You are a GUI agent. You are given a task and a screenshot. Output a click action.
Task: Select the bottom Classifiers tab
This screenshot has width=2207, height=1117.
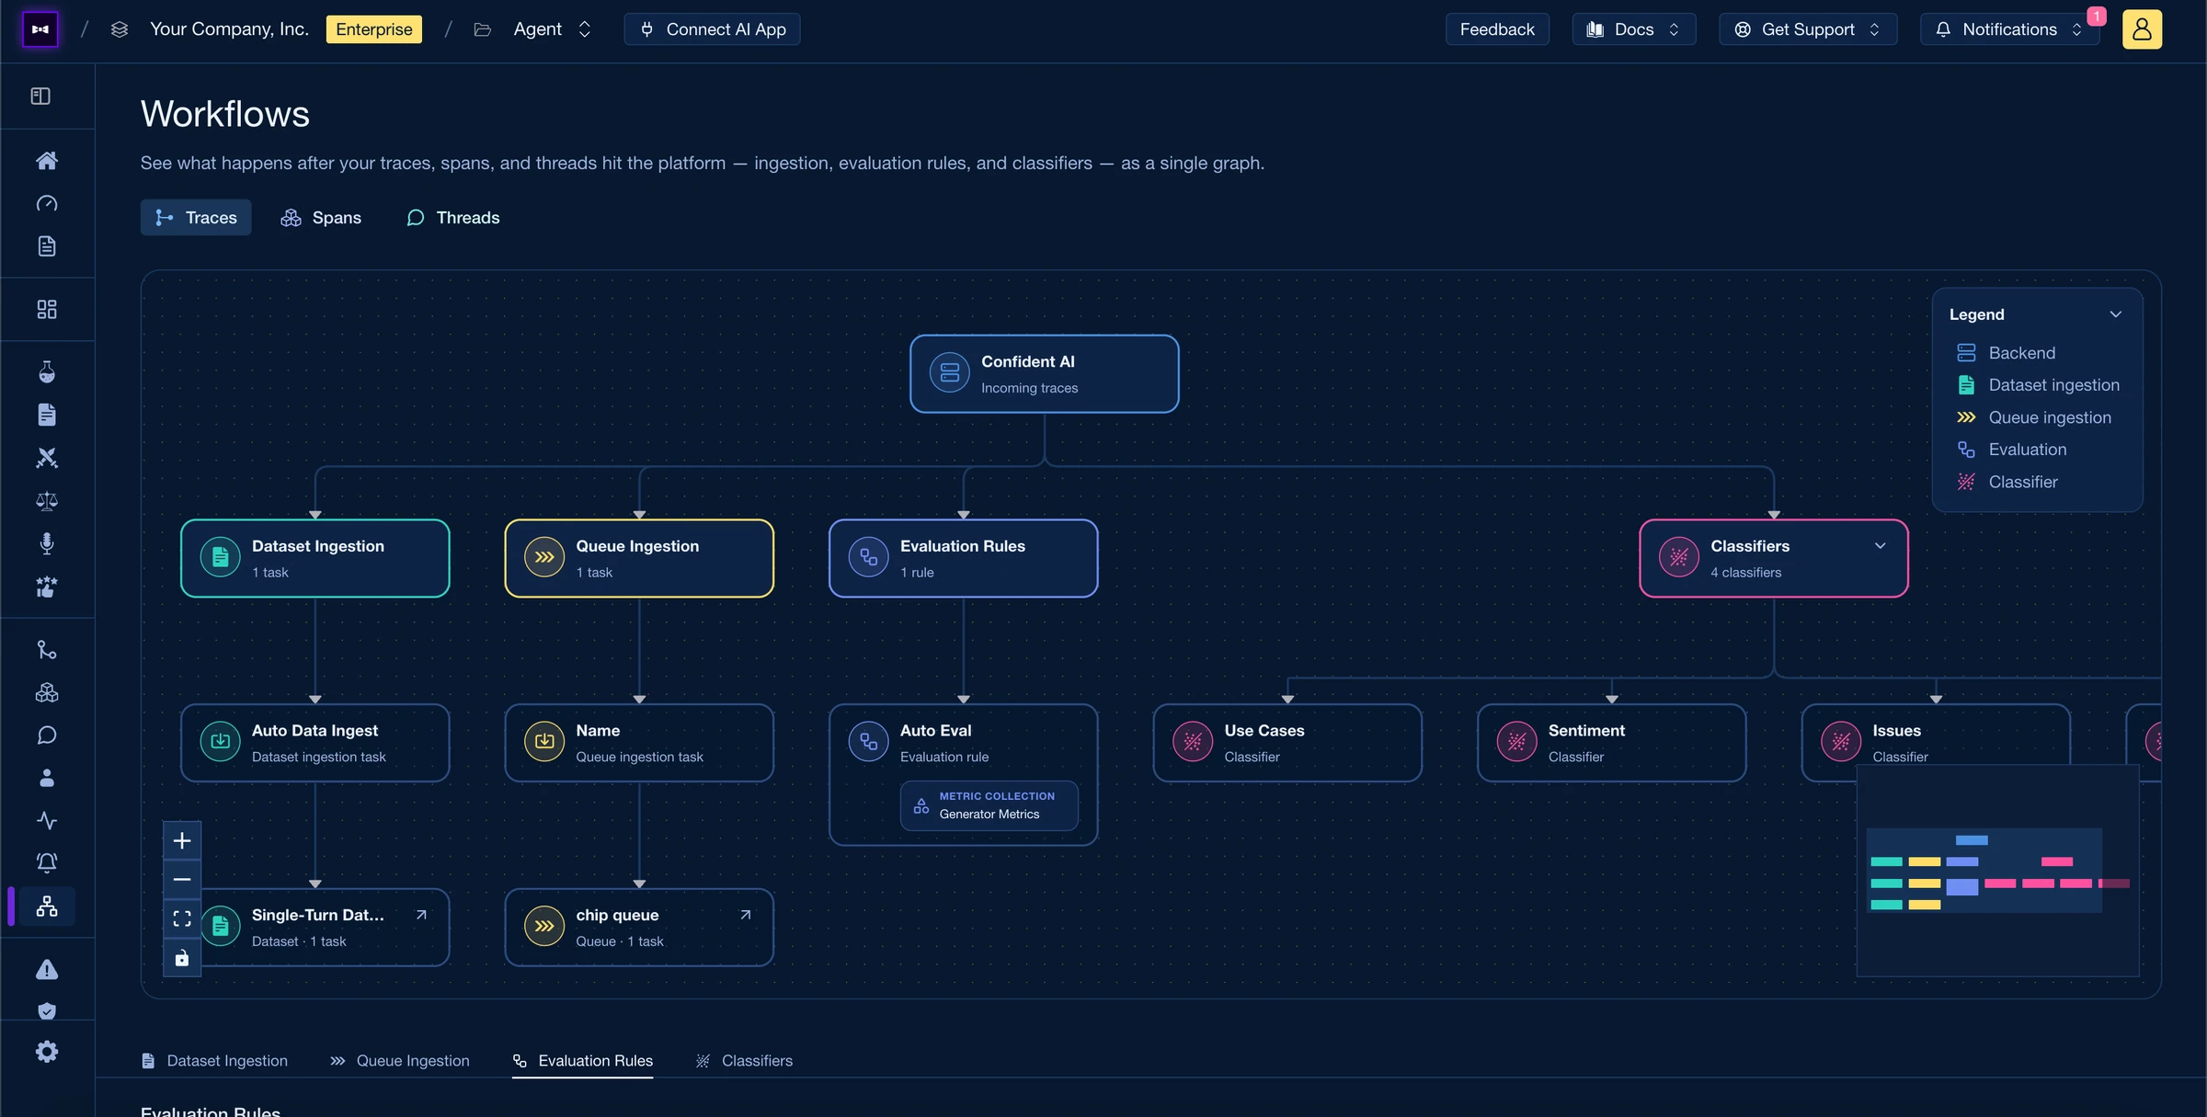coord(744,1061)
